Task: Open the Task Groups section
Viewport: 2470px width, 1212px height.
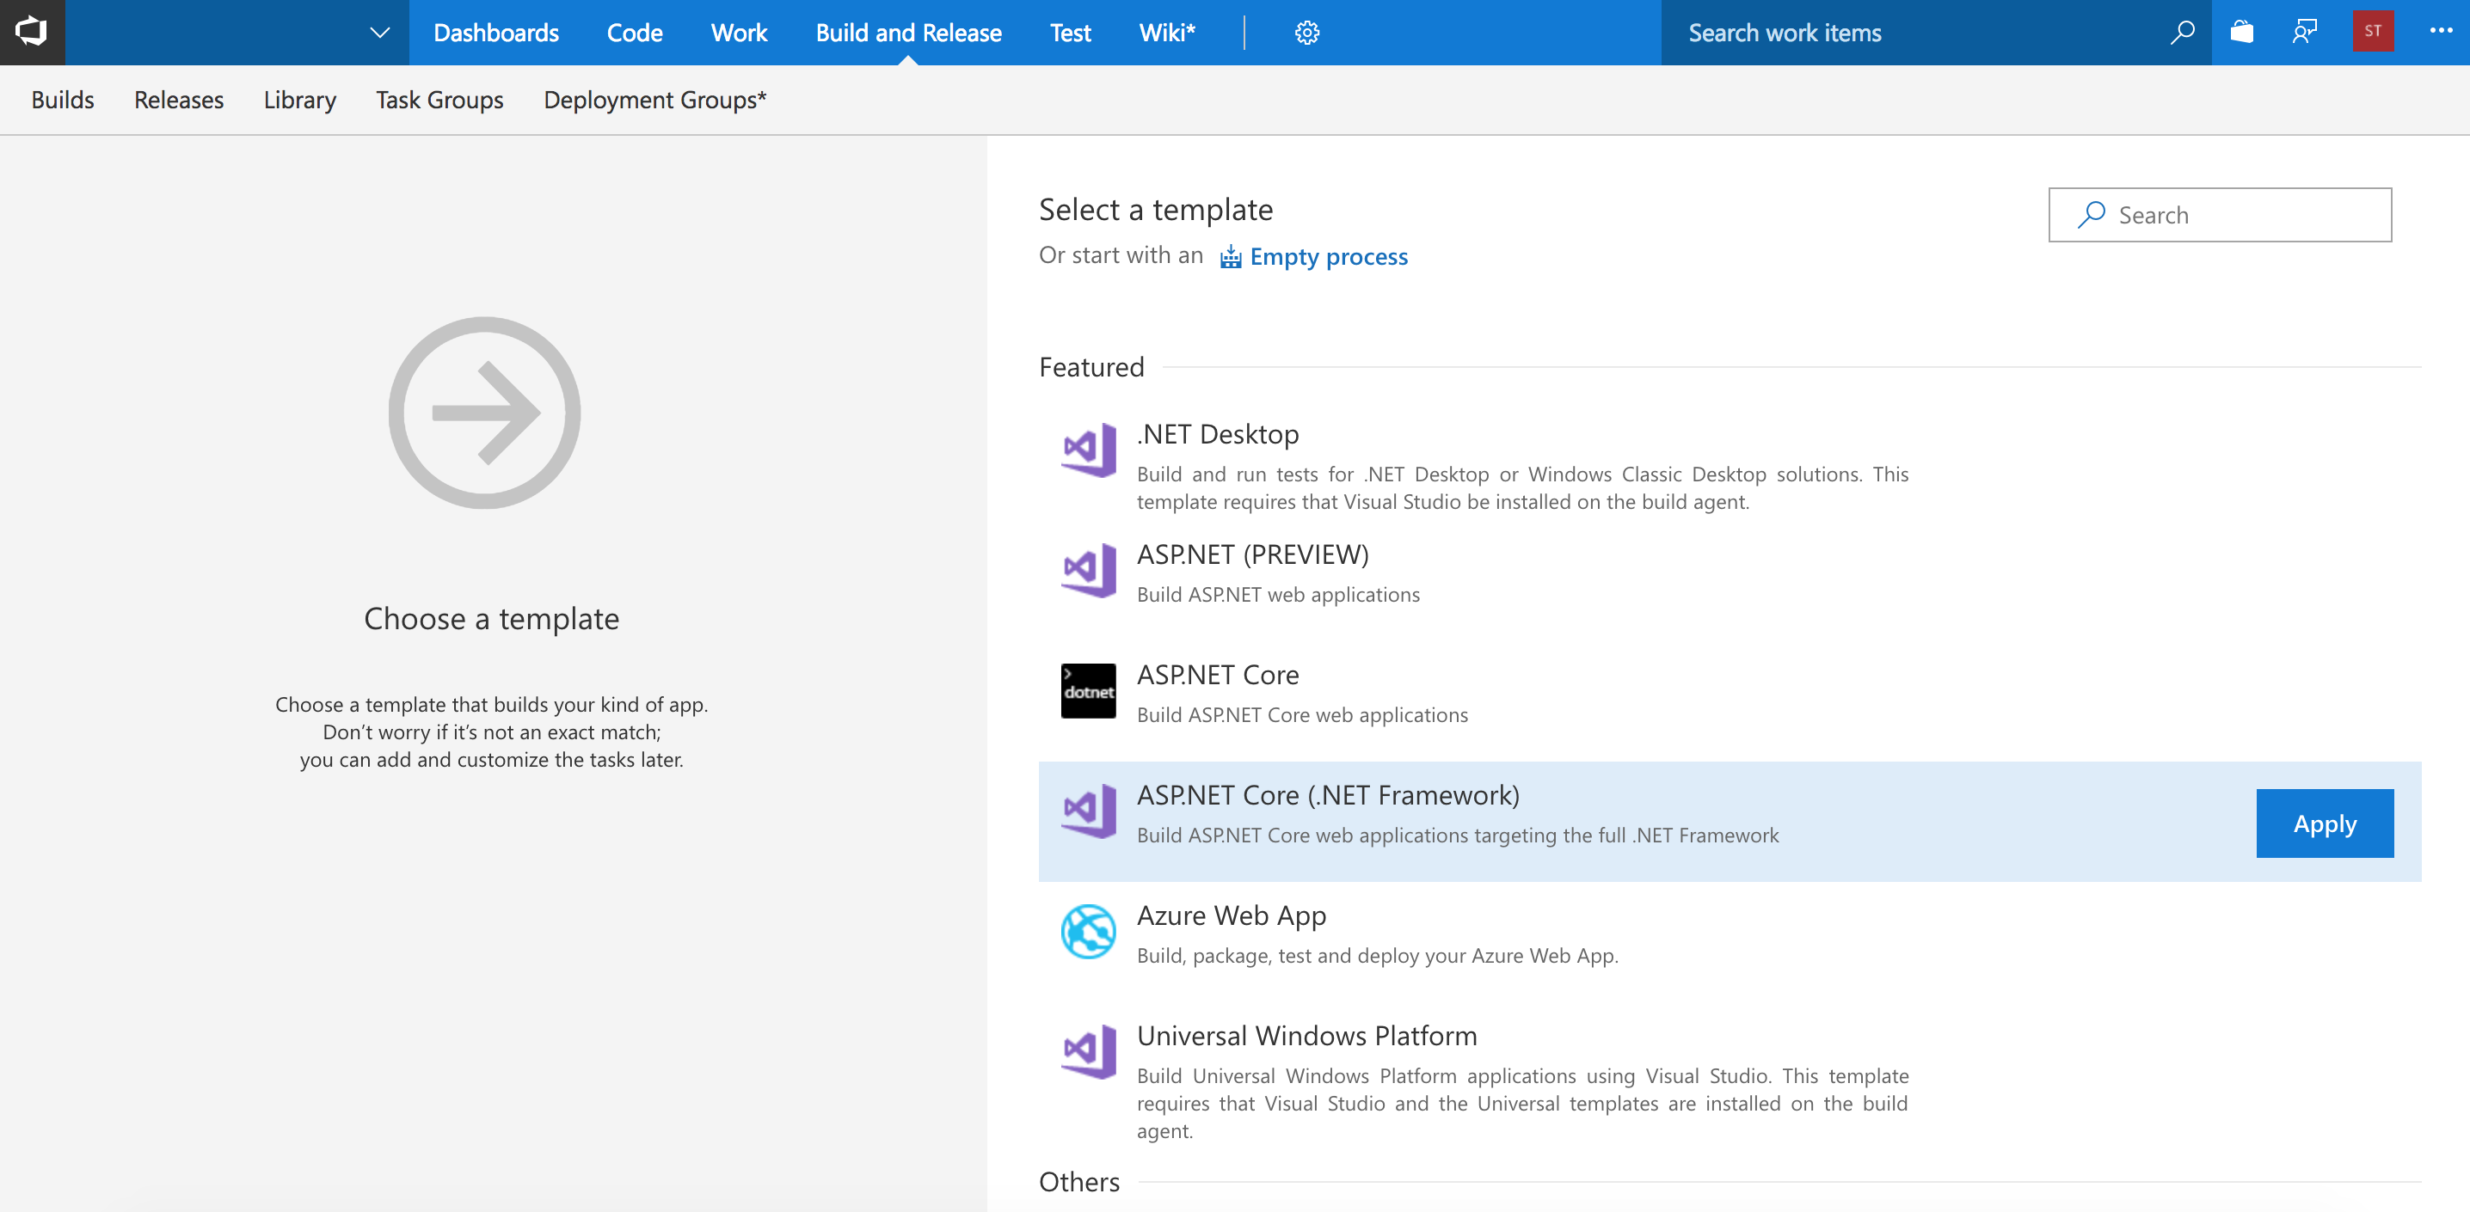Action: click(x=439, y=100)
